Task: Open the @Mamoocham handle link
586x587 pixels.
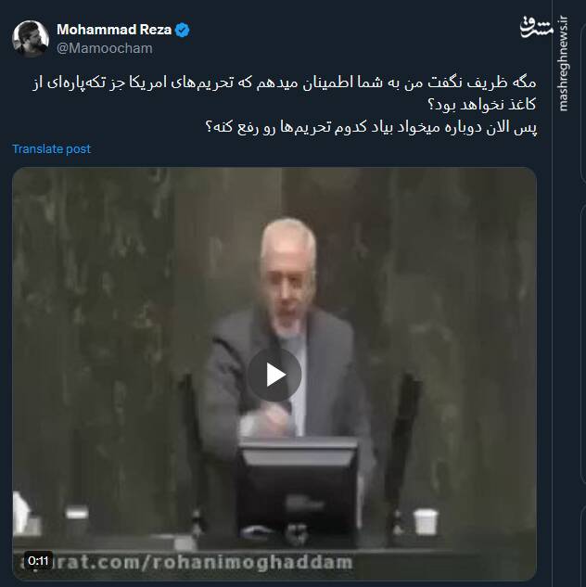Action: pyautogui.click(x=105, y=48)
